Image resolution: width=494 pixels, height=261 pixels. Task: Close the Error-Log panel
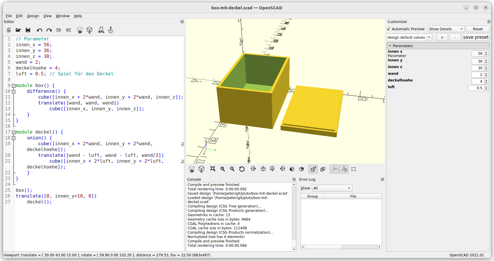(382, 180)
